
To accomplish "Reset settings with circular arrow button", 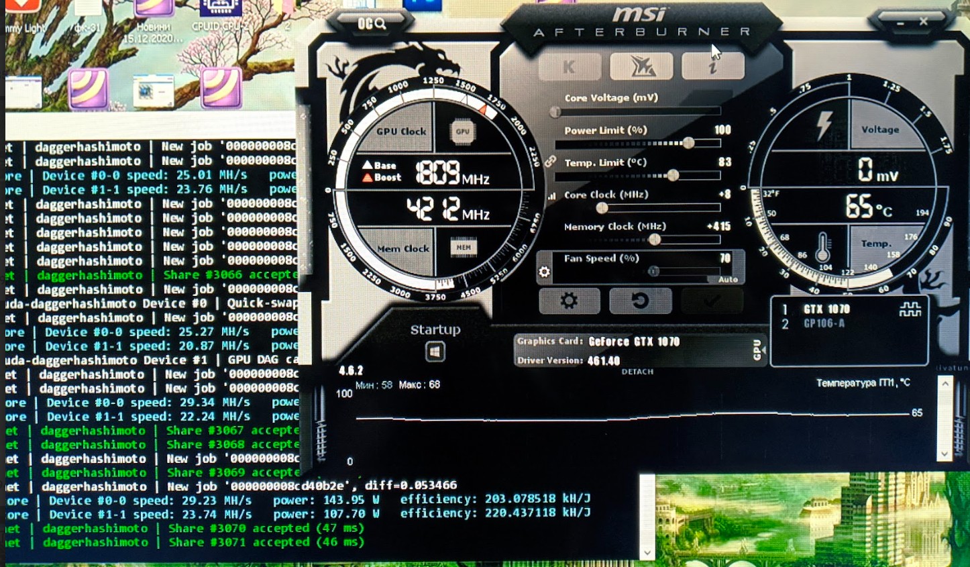I will point(640,301).
